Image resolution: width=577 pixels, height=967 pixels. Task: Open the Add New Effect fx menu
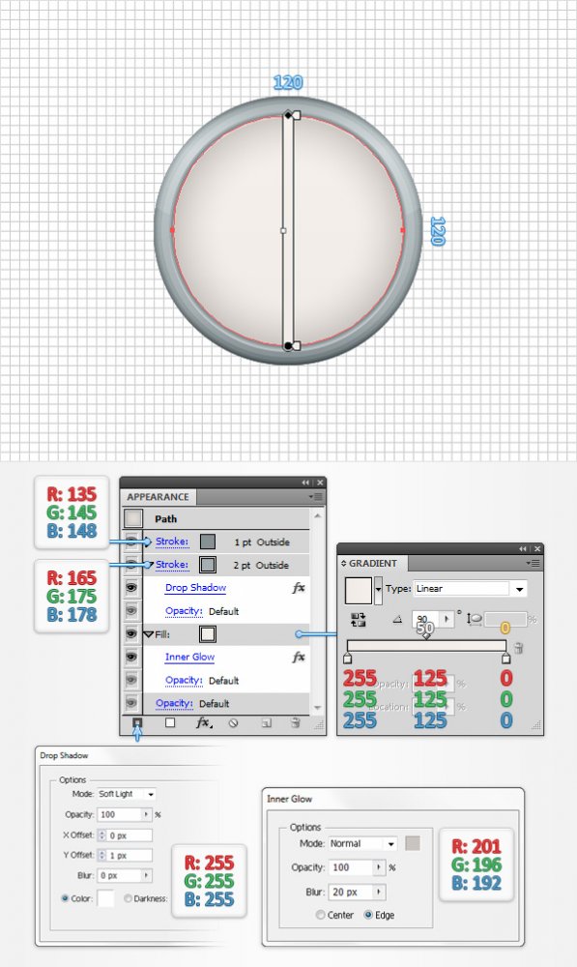[203, 722]
